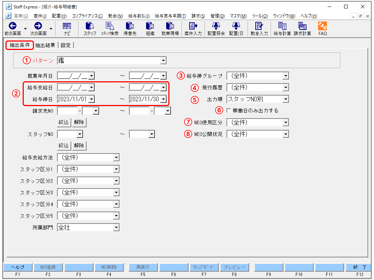Open the 組織 toolbar icon
Viewport: 374px width, 280px height.
tap(150, 26)
